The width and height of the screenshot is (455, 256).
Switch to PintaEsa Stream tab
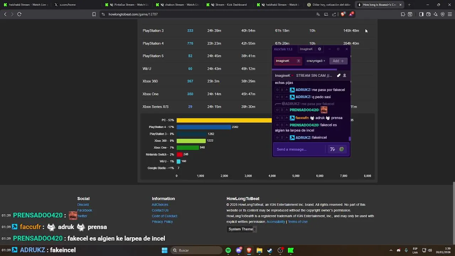pyautogui.click(x=126, y=5)
